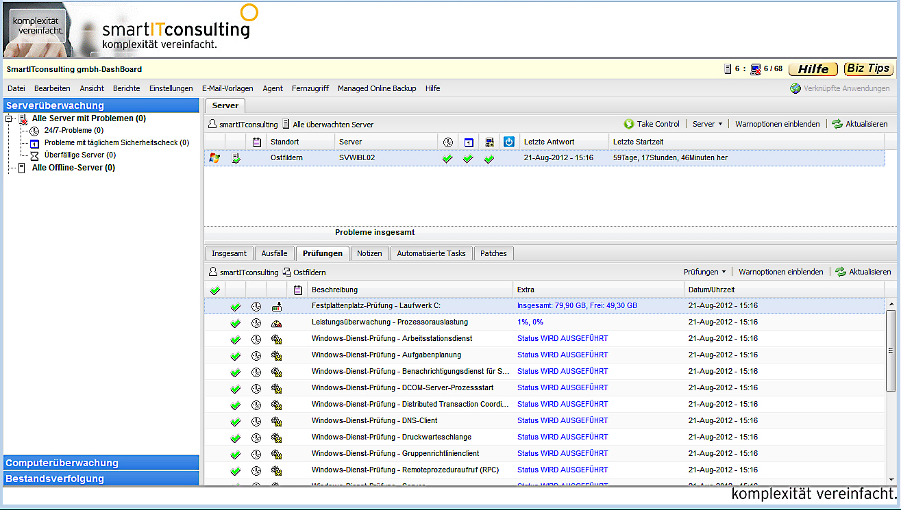Click the Take Control green icon
Viewport: 901px width, 510px height.
(x=629, y=124)
